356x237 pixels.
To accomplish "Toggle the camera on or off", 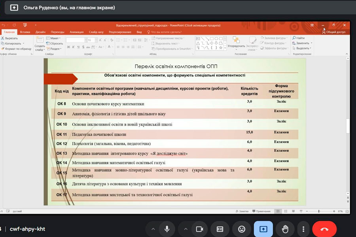I will click(x=200, y=229).
